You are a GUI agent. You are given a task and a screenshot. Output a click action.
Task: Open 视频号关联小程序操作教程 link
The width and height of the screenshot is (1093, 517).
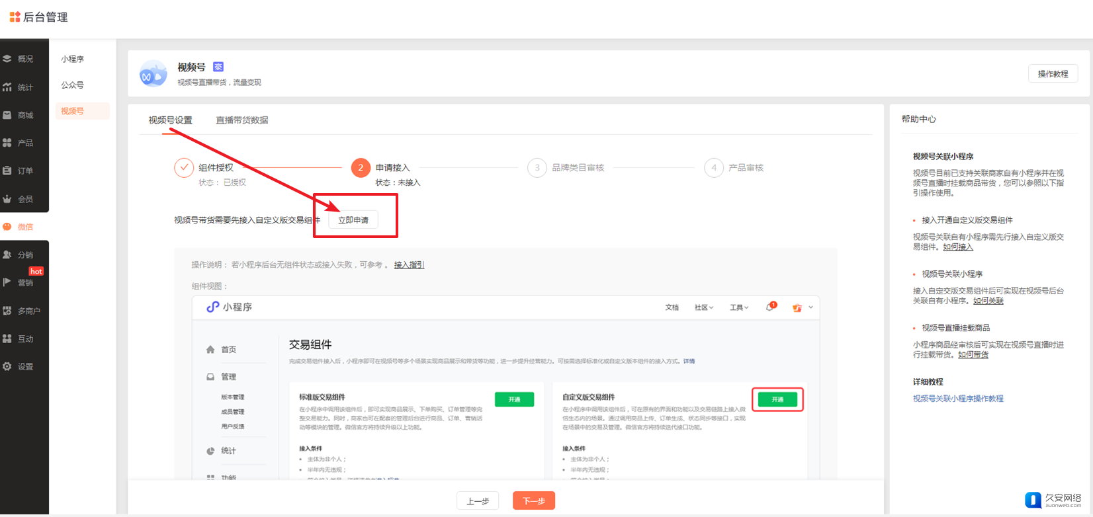[958, 399]
